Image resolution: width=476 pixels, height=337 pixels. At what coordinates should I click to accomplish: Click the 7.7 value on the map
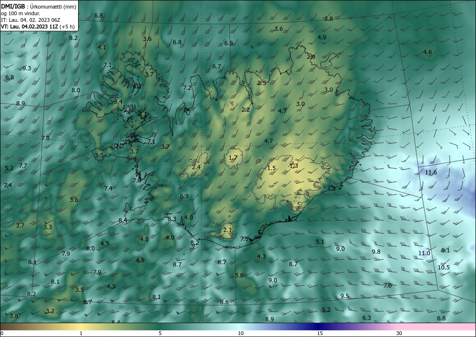point(23,166)
